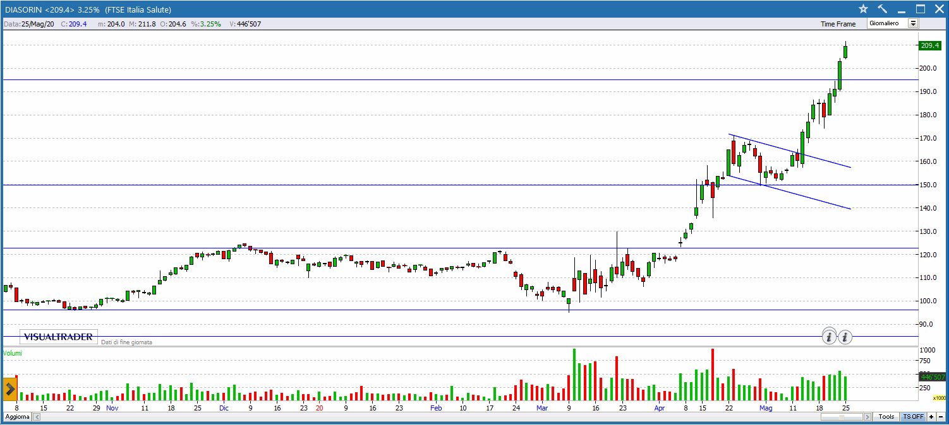Open the Tools button

tap(886, 417)
